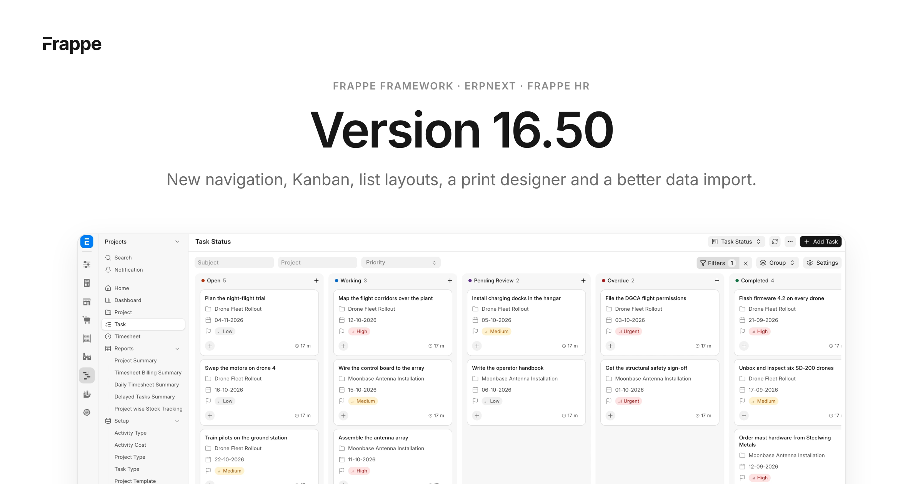Open the shopping cart Buying module icon
Screen dimensions: 923x484
coord(87,320)
